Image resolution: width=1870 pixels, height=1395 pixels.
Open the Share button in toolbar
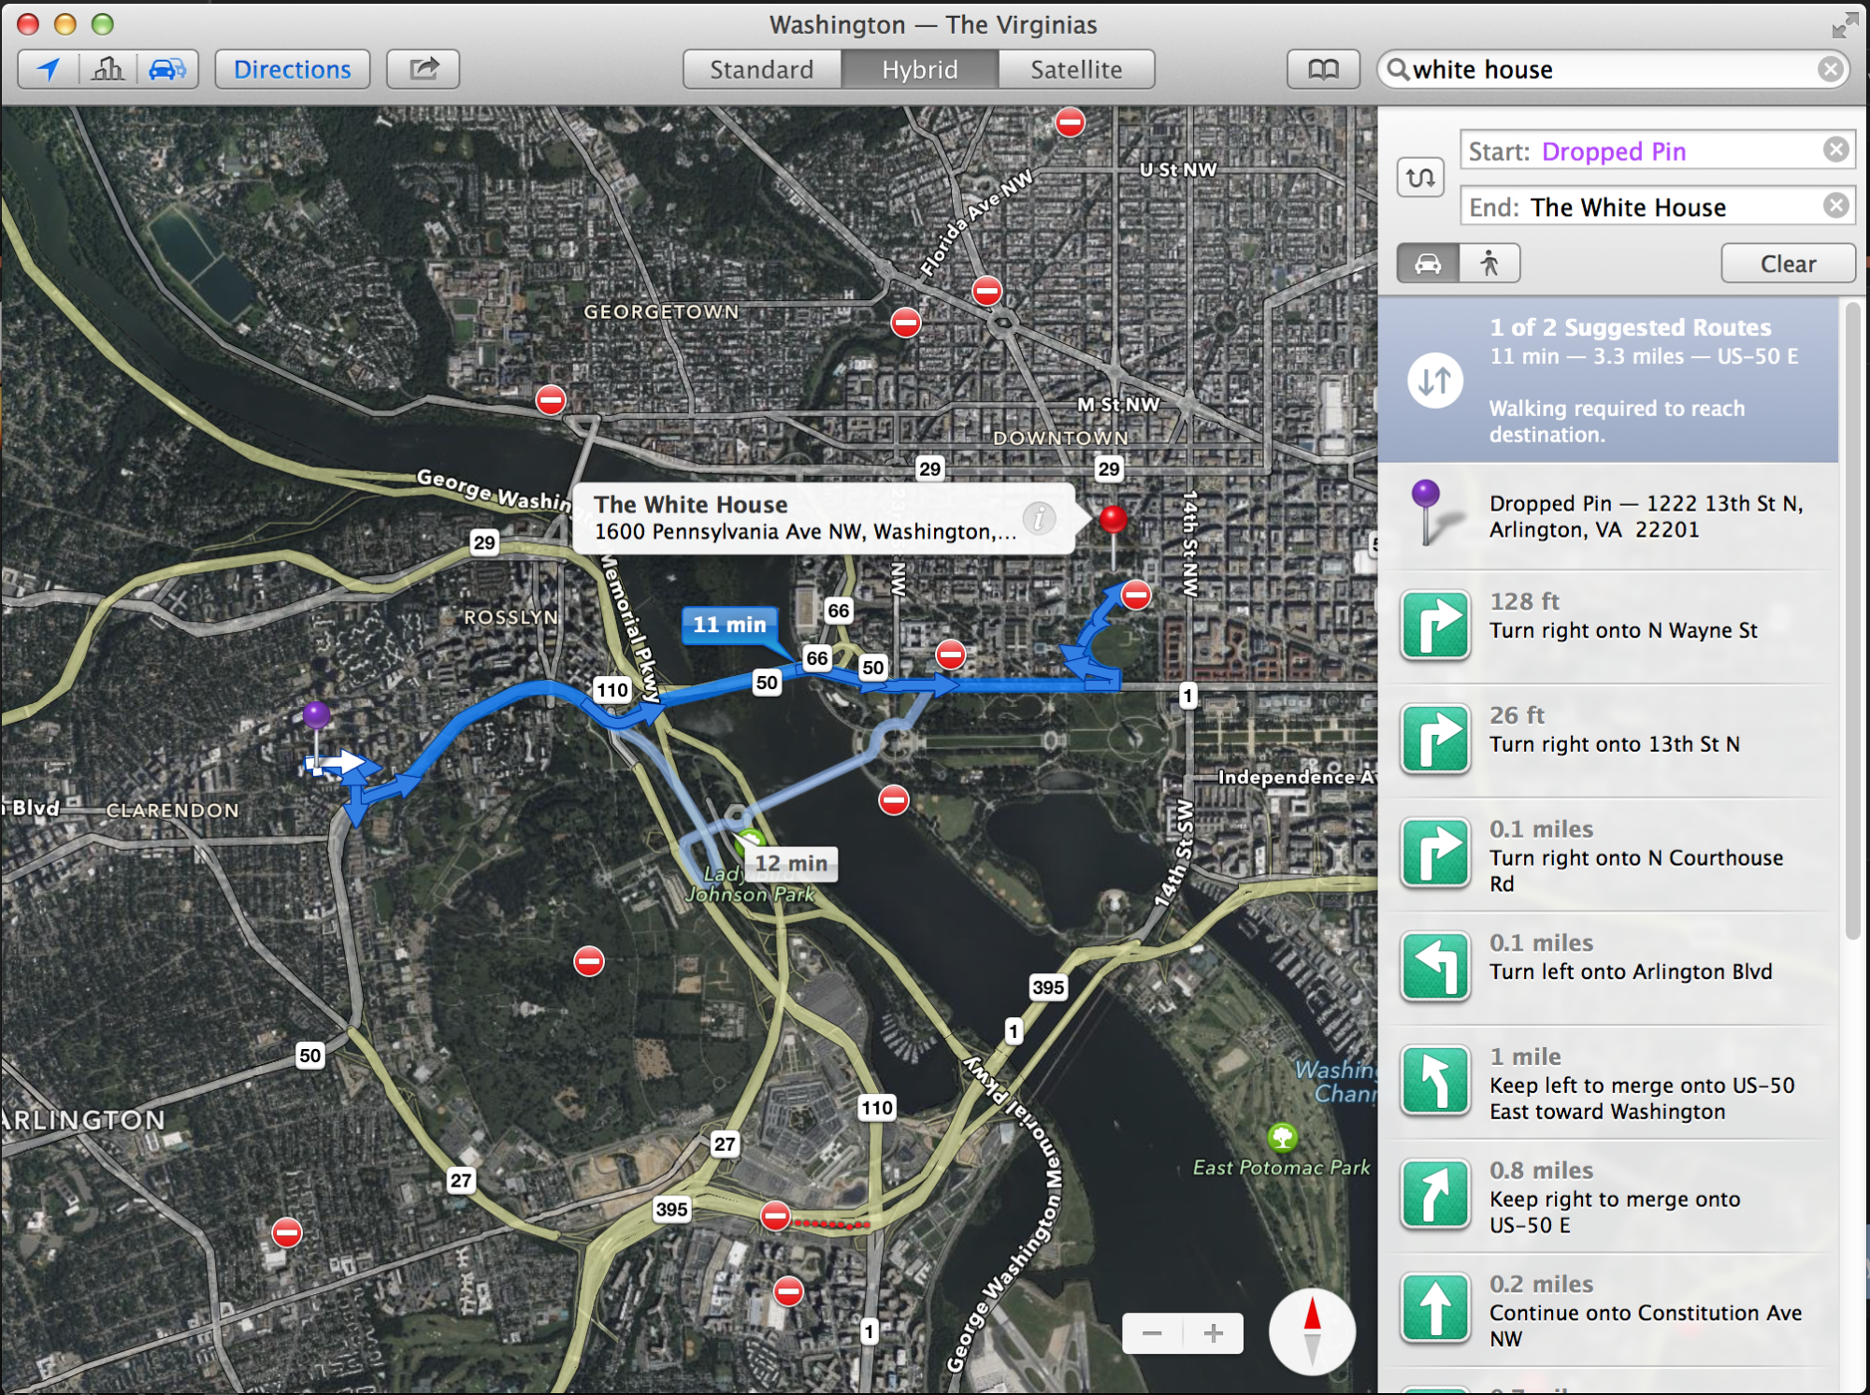click(x=424, y=69)
